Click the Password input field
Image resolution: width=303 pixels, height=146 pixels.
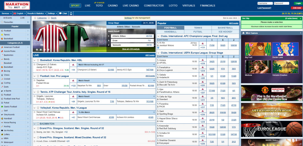click(281, 3)
